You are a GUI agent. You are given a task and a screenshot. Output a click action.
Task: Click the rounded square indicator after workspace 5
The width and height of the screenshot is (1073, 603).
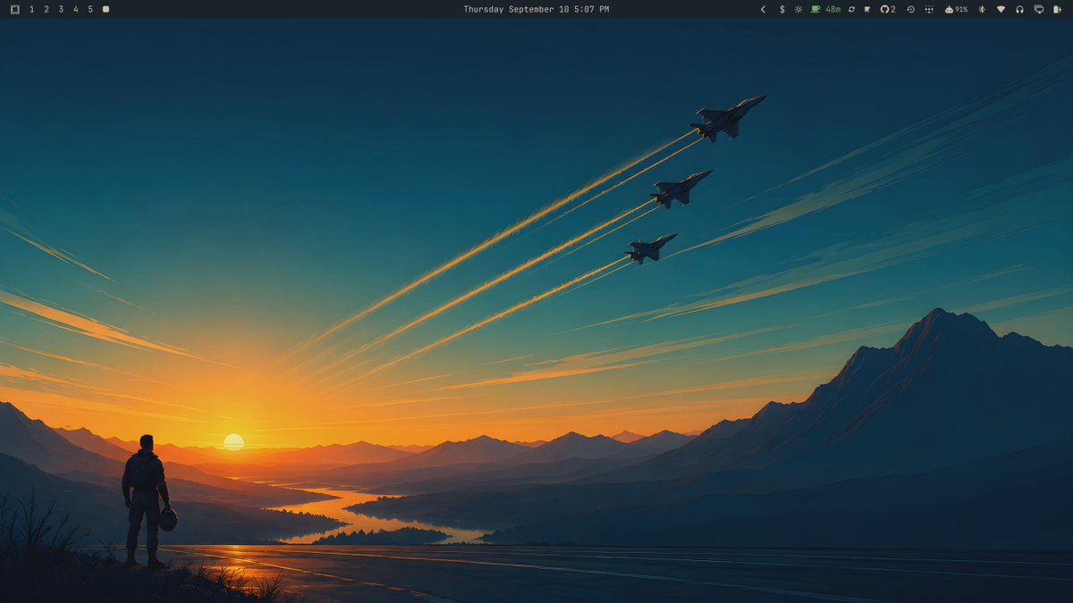106,9
